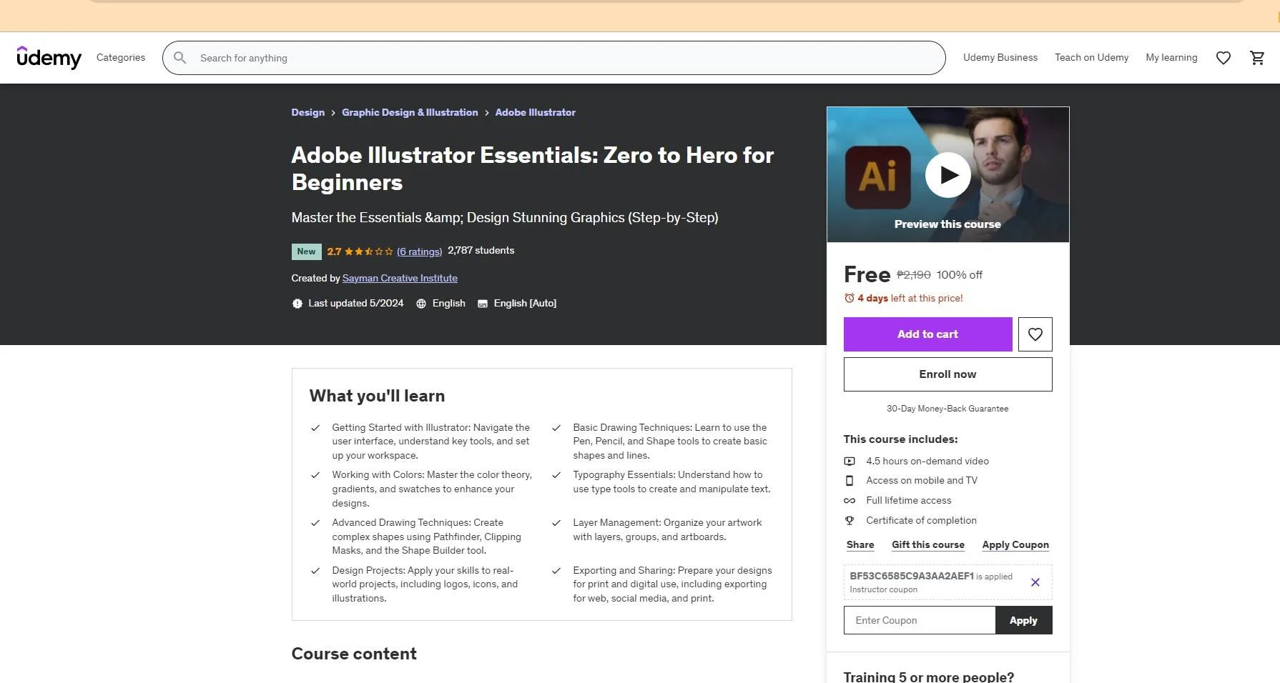Click 4.5 hours on-demand video text
1280x683 pixels.
pos(927,462)
